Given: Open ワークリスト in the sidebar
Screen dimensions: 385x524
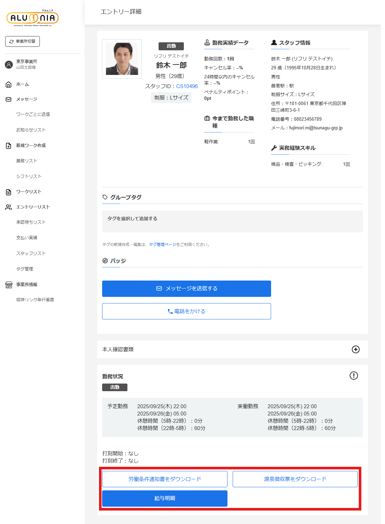Looking at the screenshot, I should (29, 191).
